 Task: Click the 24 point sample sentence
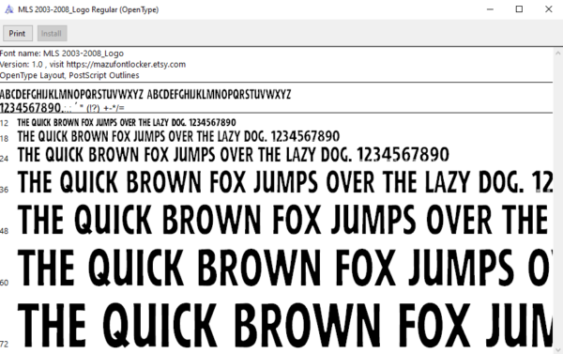(x=234, y=155)
